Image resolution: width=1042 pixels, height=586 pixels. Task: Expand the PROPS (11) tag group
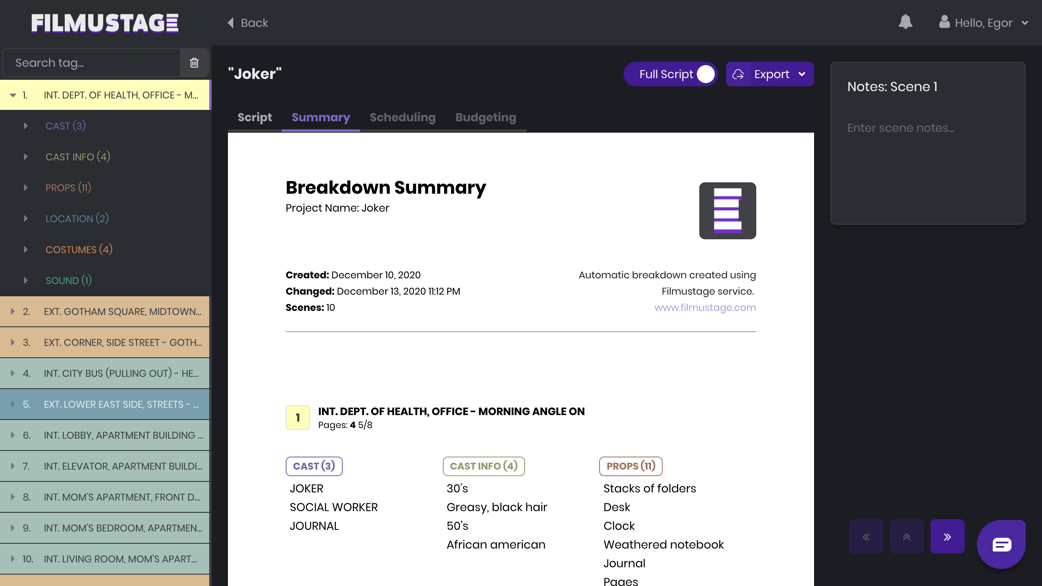(x=26, y=188)
